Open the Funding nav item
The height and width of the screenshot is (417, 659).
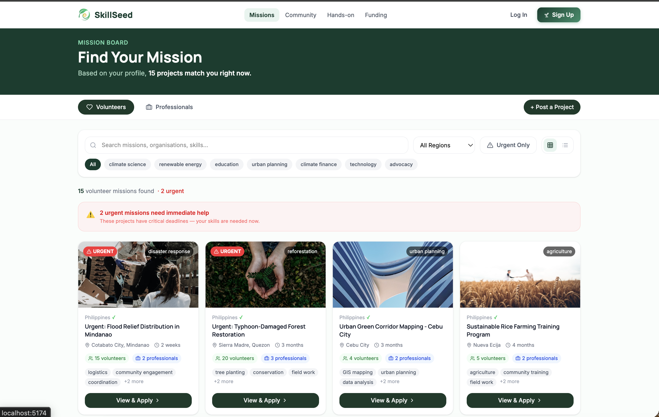click(376, 15)
